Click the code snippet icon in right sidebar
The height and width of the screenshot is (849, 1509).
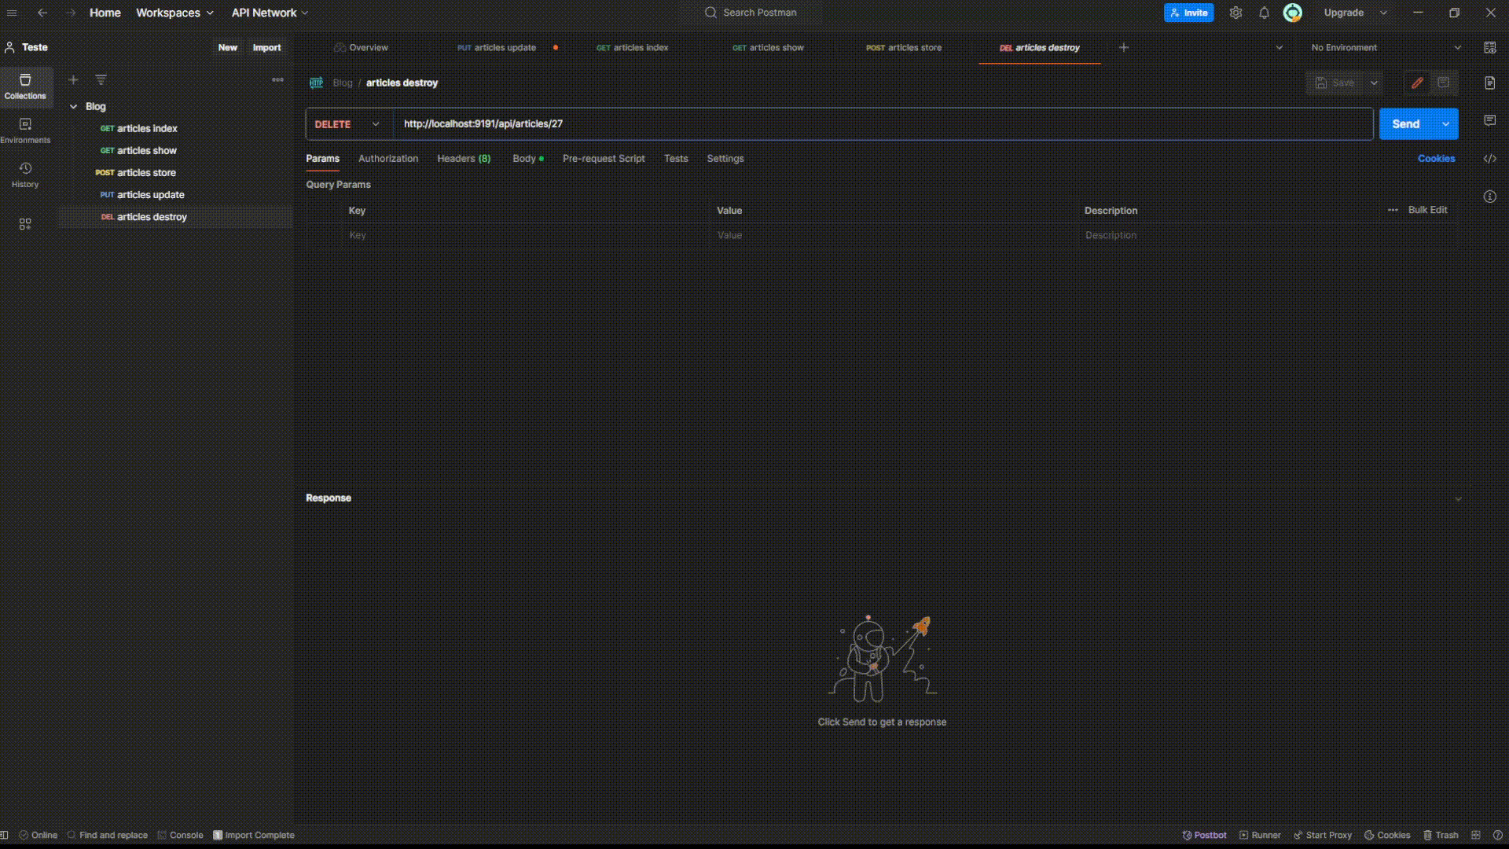[x=1489, y=159]
